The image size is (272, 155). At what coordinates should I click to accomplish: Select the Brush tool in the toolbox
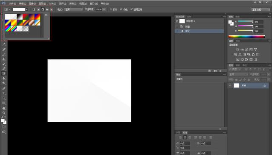(4, 54)
